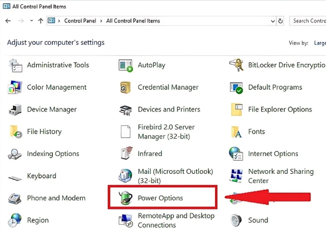
Task: Expand the address bar history dropdown
Action: click(272, 21)
